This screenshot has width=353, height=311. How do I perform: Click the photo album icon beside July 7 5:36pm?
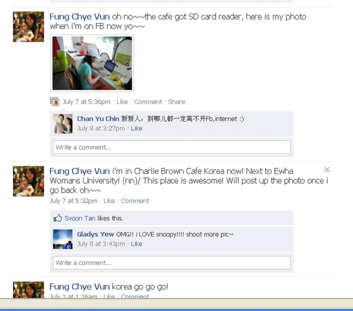click(x=55, y=102)
